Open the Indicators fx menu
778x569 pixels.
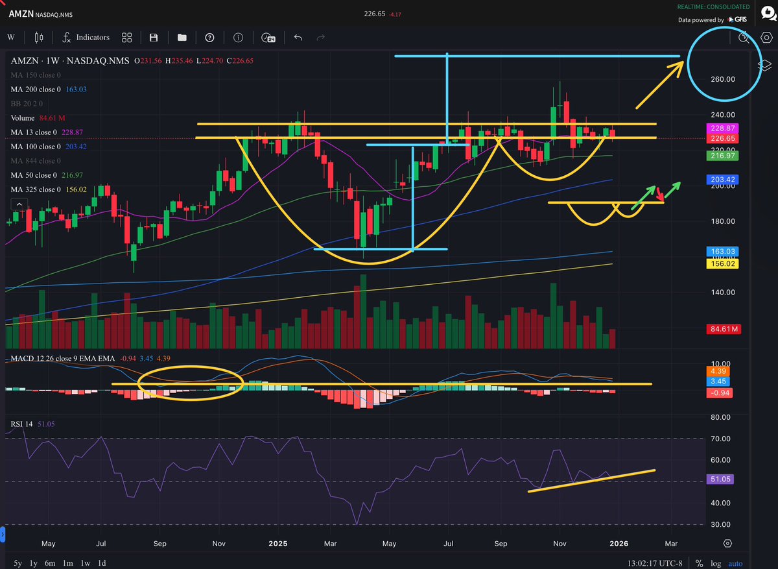[86, 38]
